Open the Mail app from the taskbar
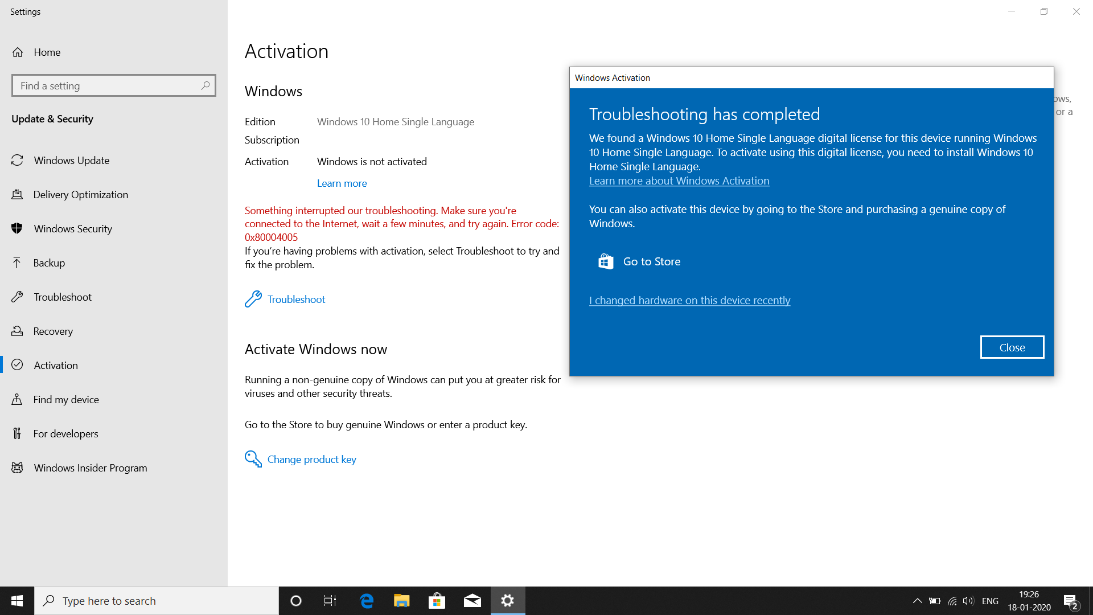 coord(472,601)
